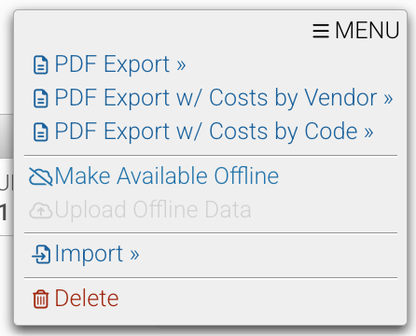Screen dimensions: 416x336
Task: Click the hamburger icon beside MENU
Action: 321,31
